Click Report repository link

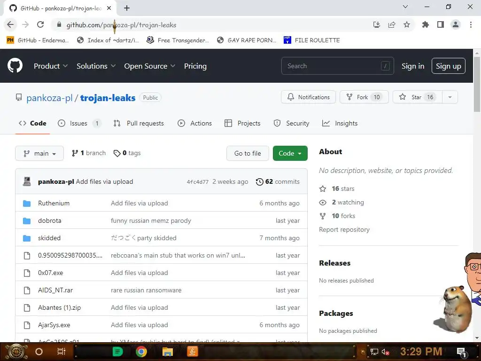pyautogui.click(x=344, y=229)
